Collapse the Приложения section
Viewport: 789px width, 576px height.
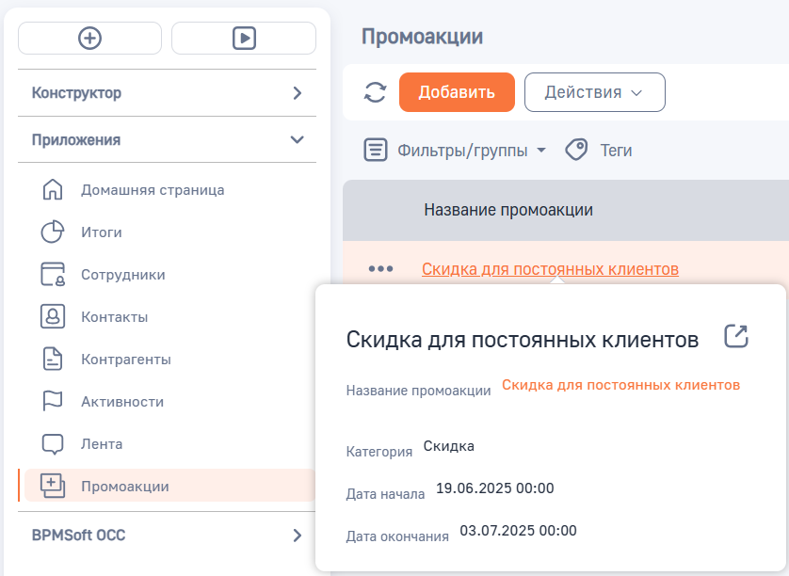(x=297, y=139)
